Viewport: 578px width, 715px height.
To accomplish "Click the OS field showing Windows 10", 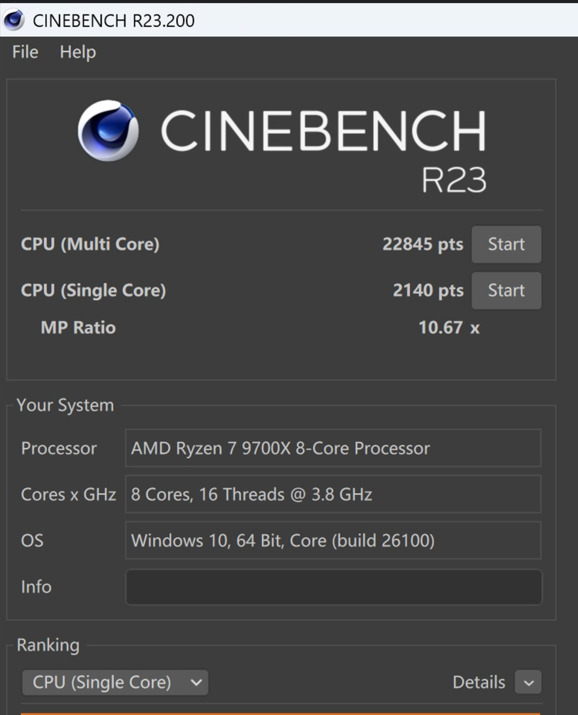I will (333, 540).
